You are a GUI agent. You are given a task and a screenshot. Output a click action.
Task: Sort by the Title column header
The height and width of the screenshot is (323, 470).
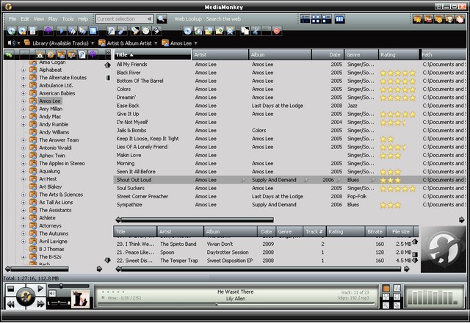153,54
